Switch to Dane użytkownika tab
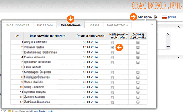This screenshot has width=183, height=112. tap(17, 25)
